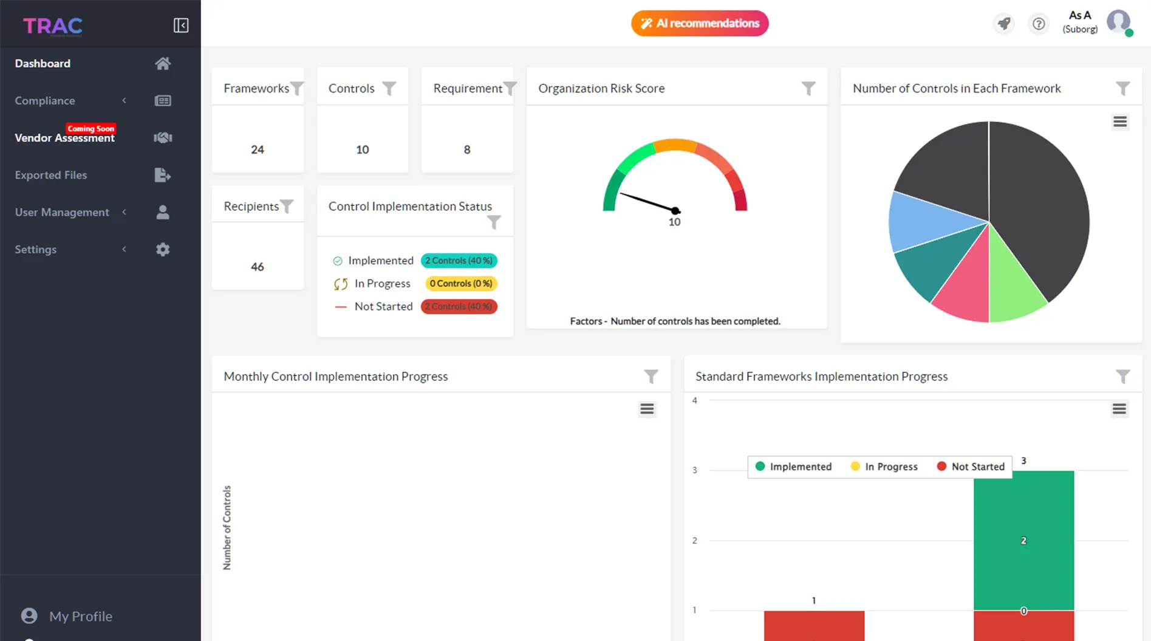This screenshot has width=1151, height=641.
Task: Filter the Controls card
Action: point(389,89)
